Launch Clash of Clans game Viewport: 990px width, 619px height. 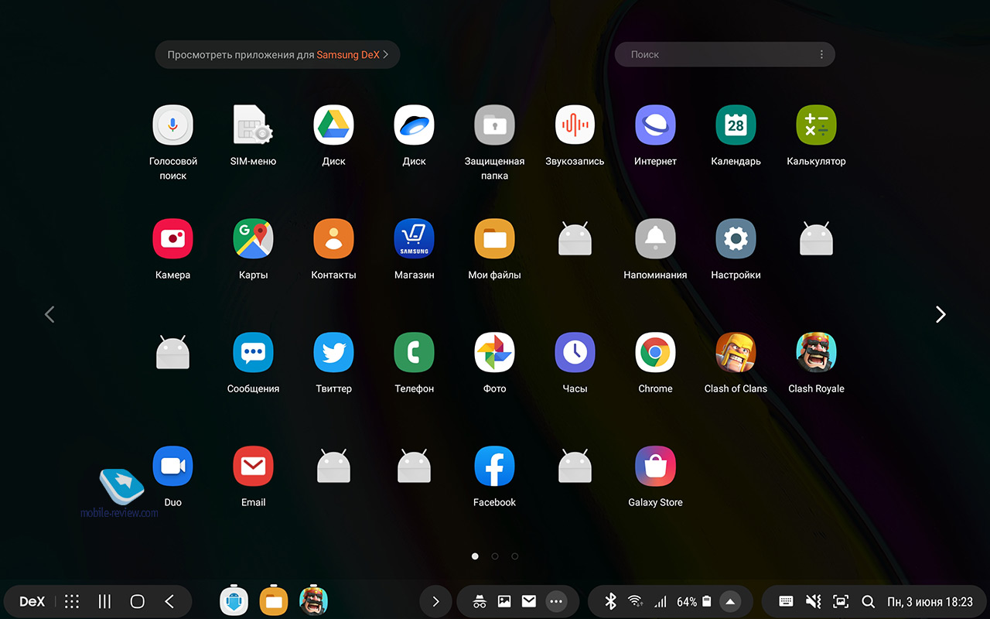point(736,353)
